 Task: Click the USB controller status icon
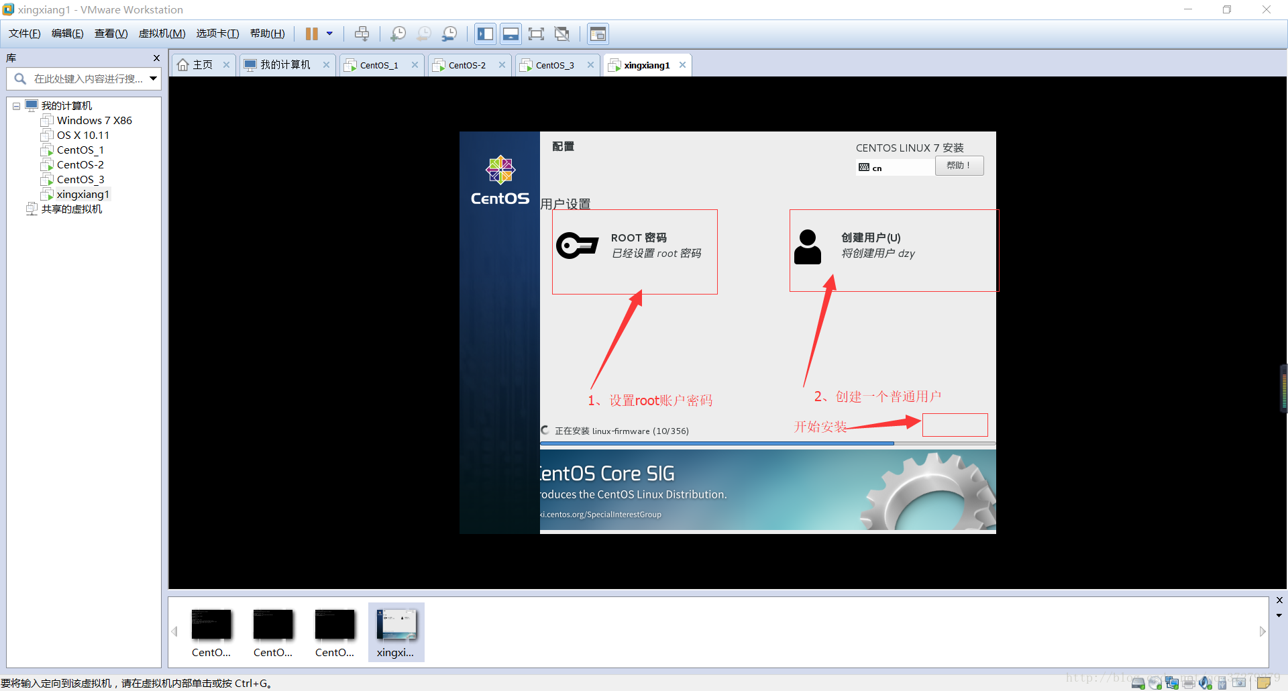pos(1222,683)
